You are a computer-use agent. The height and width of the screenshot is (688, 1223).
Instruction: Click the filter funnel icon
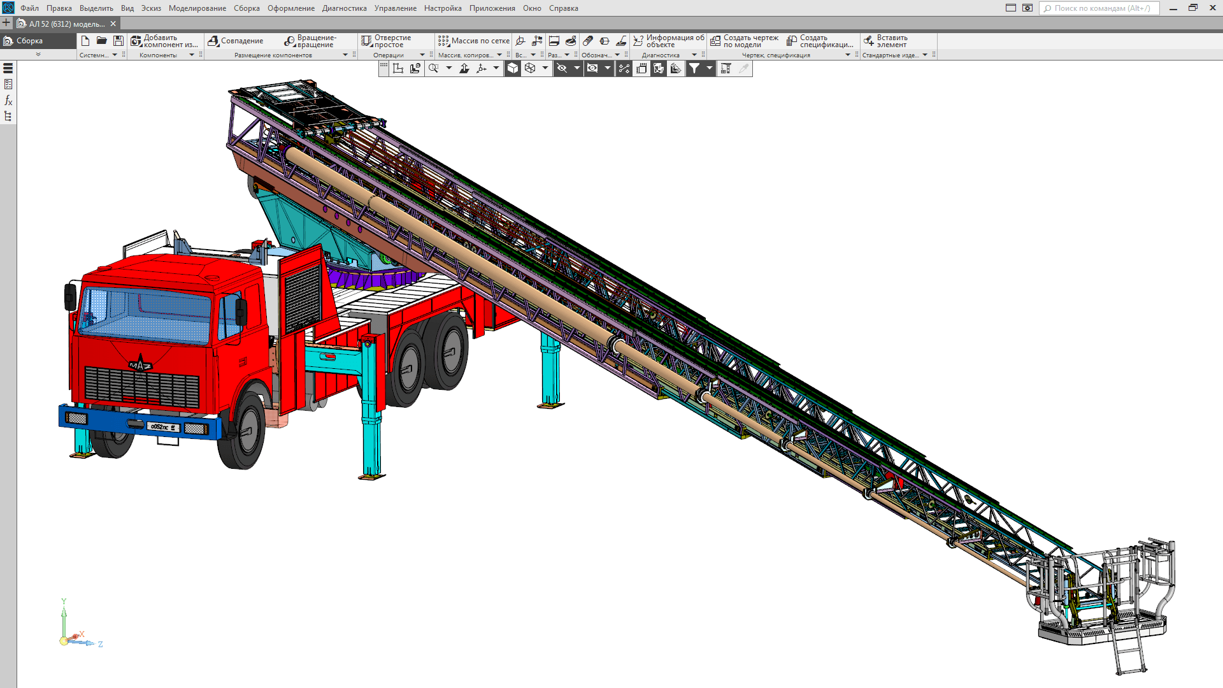click(694, 68)
